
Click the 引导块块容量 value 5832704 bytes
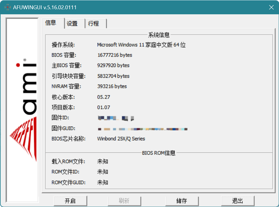click(113, 76)
